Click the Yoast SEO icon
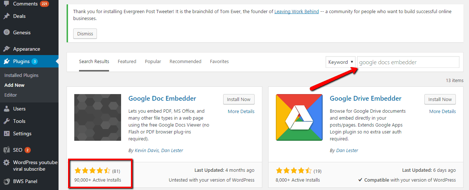This screenshot has width=469, height=190. coord(7,150)
